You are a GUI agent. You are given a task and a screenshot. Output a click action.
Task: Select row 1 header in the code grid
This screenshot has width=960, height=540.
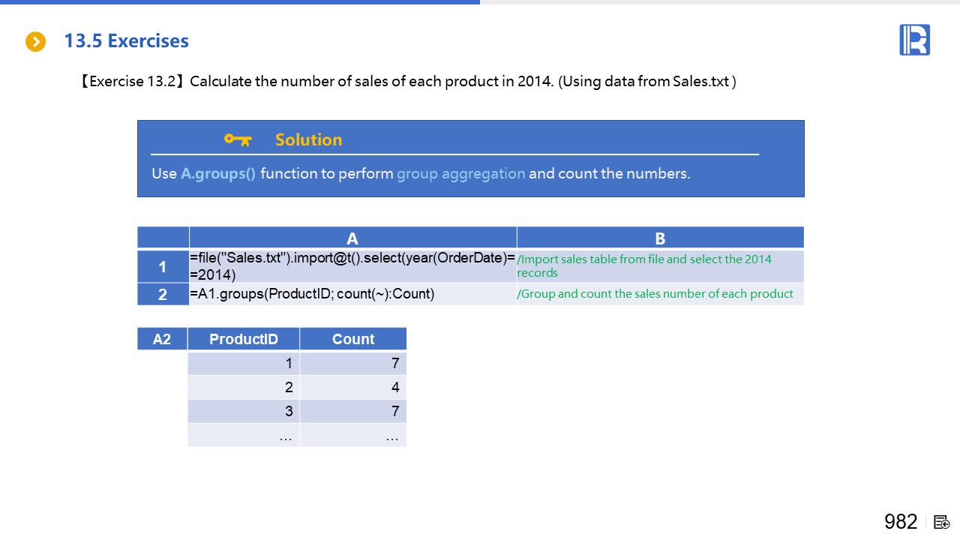[163, 266]
